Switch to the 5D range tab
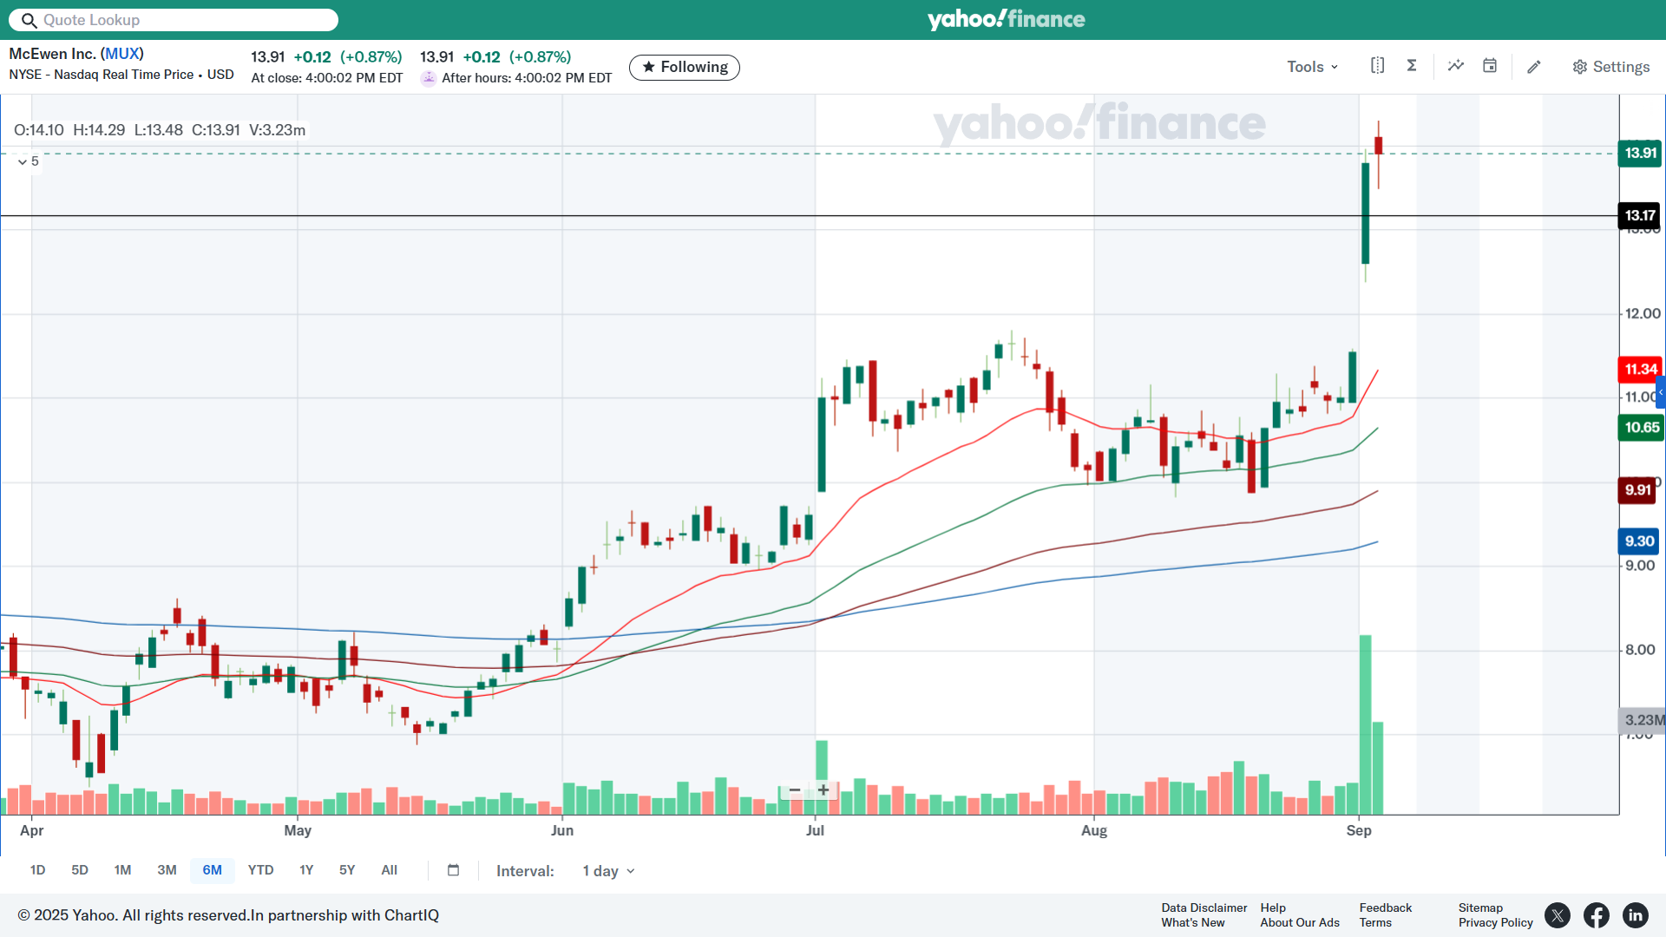 (x=80, y=870)
